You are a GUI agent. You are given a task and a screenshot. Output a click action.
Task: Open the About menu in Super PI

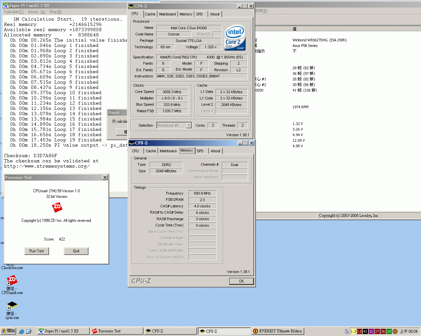pos(37,12)
